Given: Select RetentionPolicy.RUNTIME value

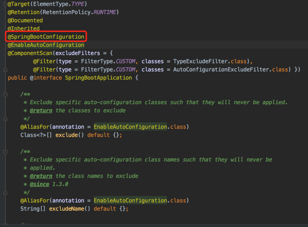Looking at the screenshot, I should pyautogui.click(x=79, y=12).
